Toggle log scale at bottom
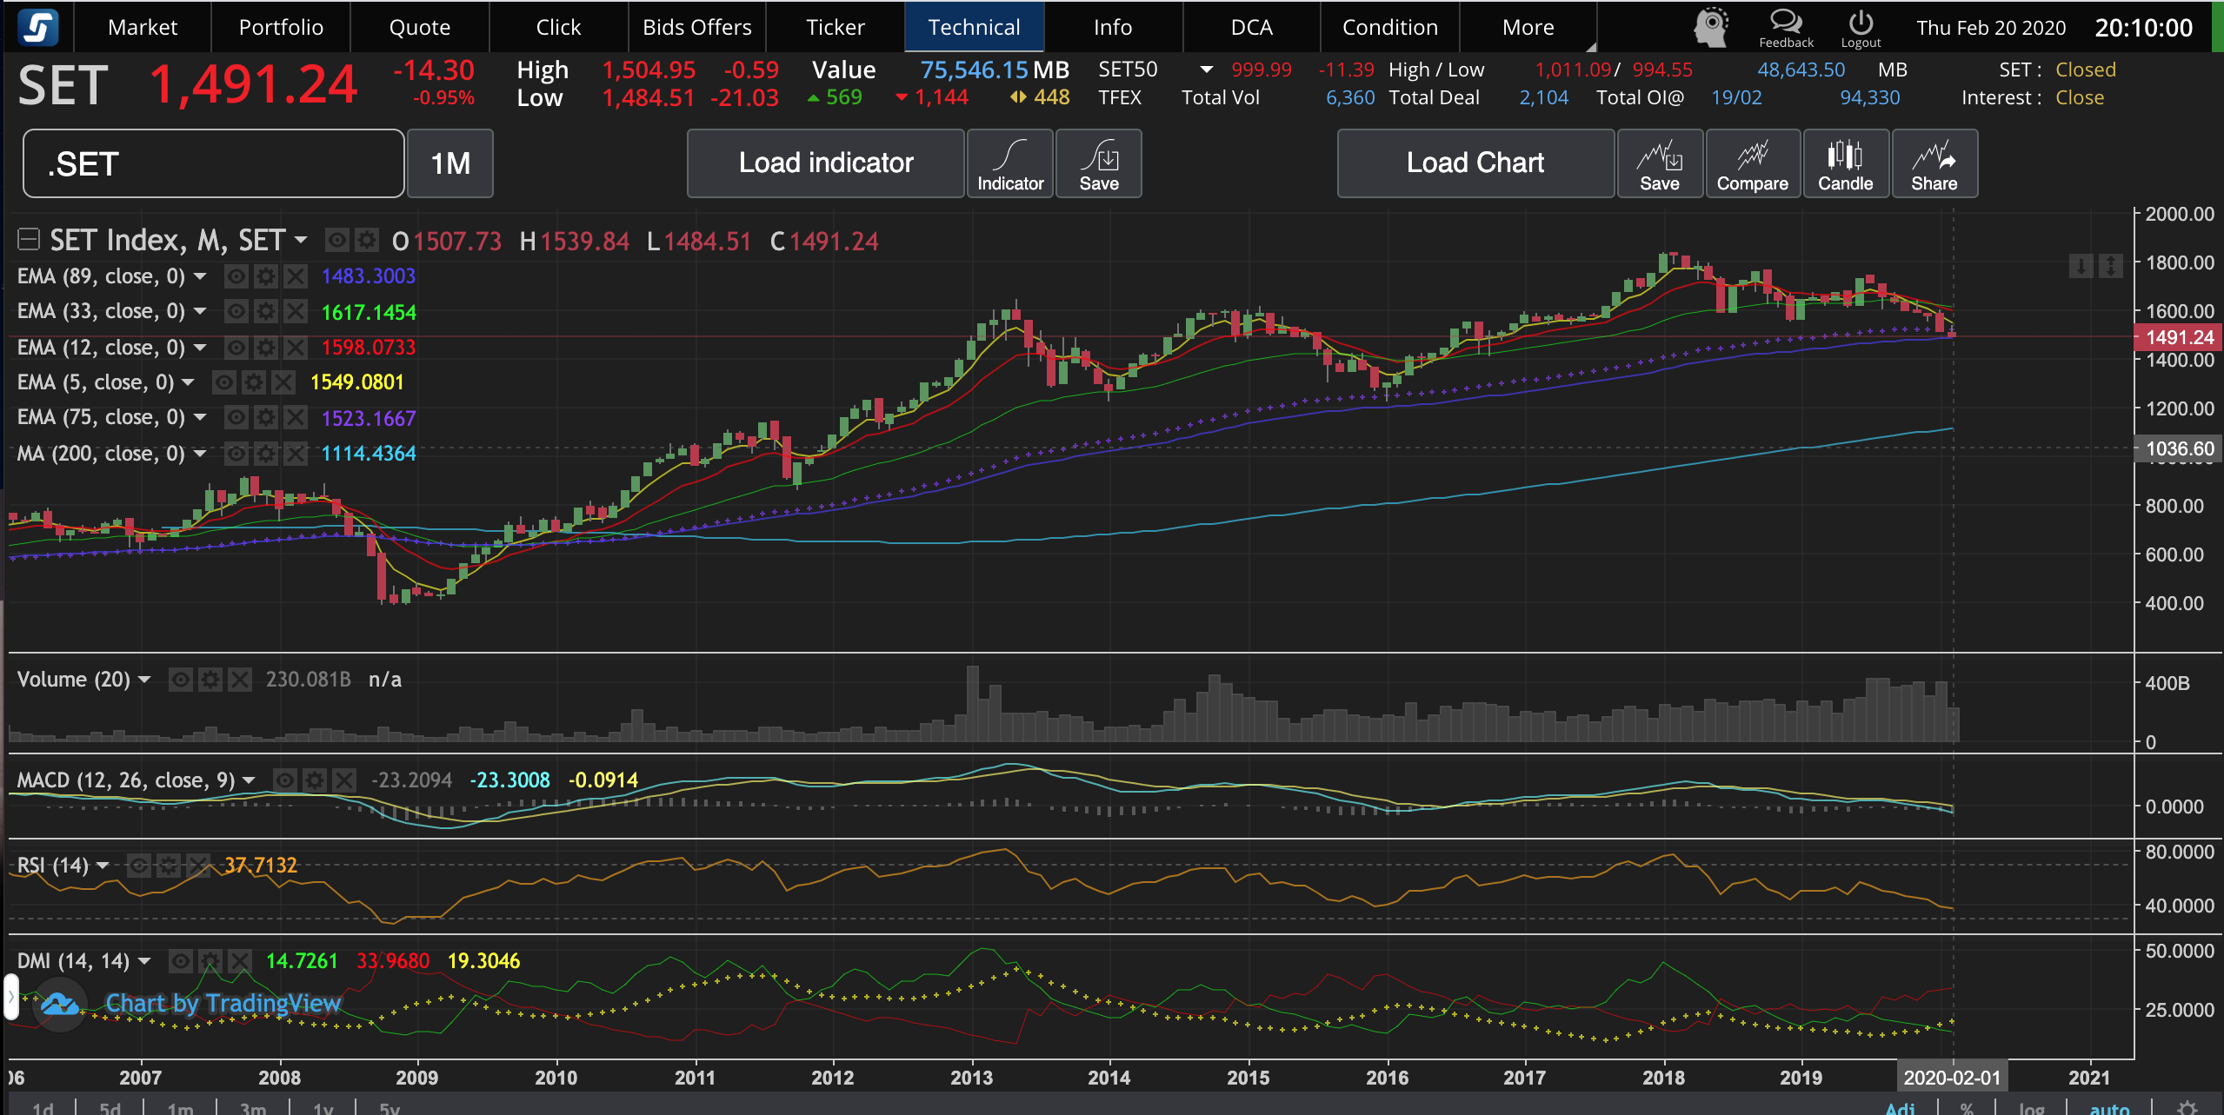2224x1115 pixels. (x=2031, y=1108)
